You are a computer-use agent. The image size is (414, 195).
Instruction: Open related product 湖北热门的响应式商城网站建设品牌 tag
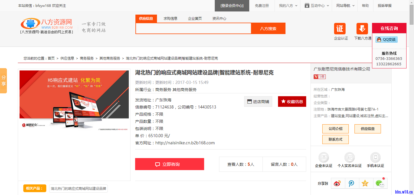coord(78,189)
